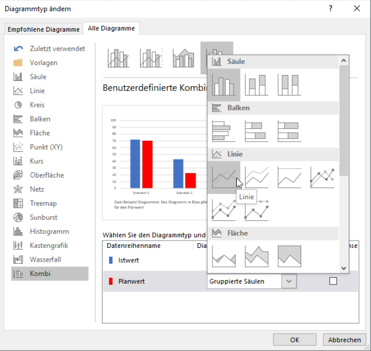371x351 pixels.
Task: Click the OK button
Action: [294, 340]
